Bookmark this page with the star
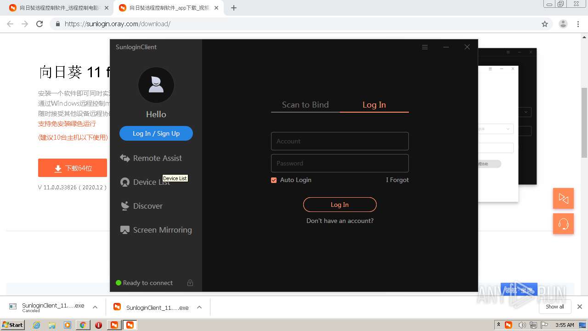588x331 pixels. point(545,24)
